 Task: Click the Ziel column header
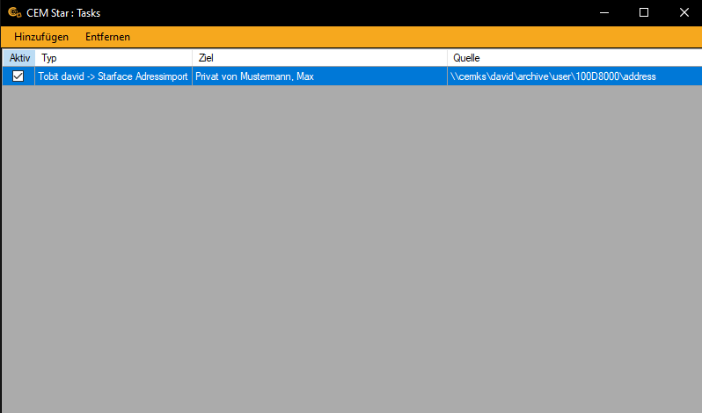[x=318, y=58]
